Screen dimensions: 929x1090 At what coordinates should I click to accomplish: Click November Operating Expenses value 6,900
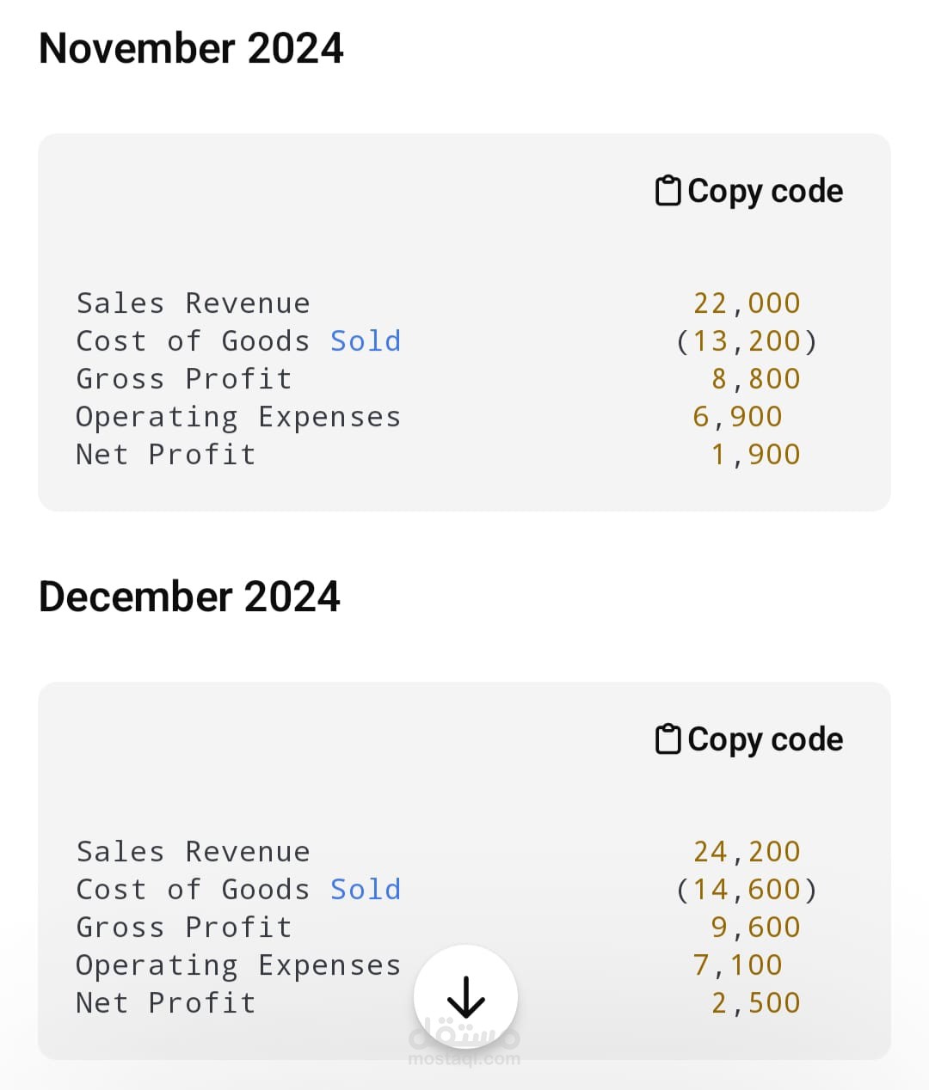point(737,417)
